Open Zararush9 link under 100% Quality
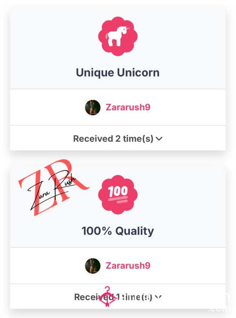This screenshot has height=318, width=236. 128,266
